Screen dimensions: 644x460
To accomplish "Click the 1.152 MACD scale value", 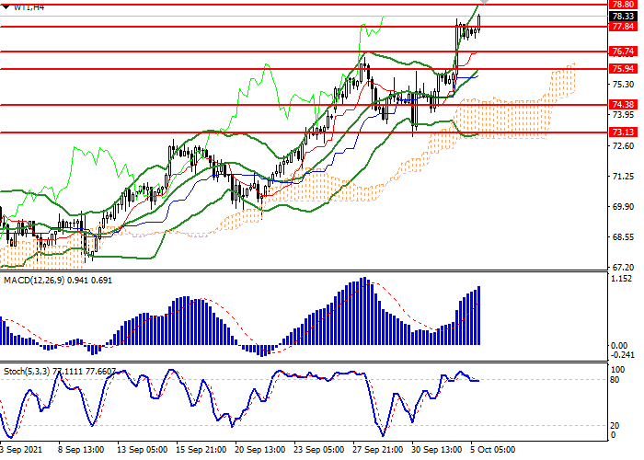I will pyautogui.click(x=621, y=279).
